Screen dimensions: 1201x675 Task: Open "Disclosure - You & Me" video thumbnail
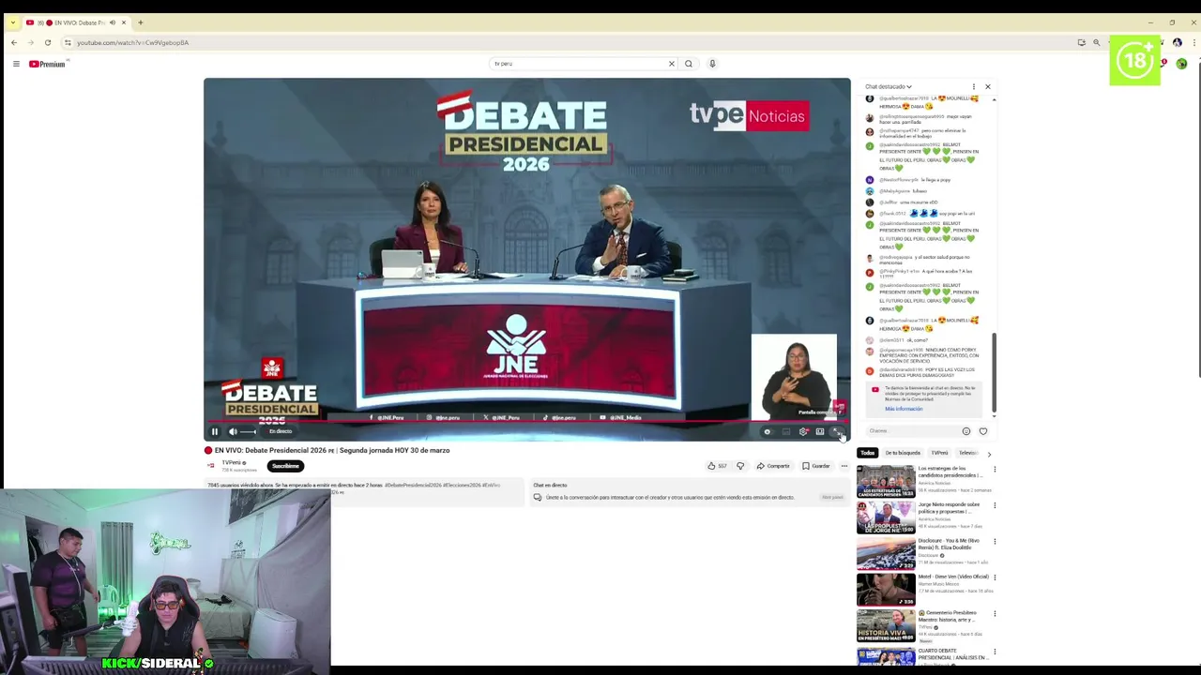tap(886, 553)
